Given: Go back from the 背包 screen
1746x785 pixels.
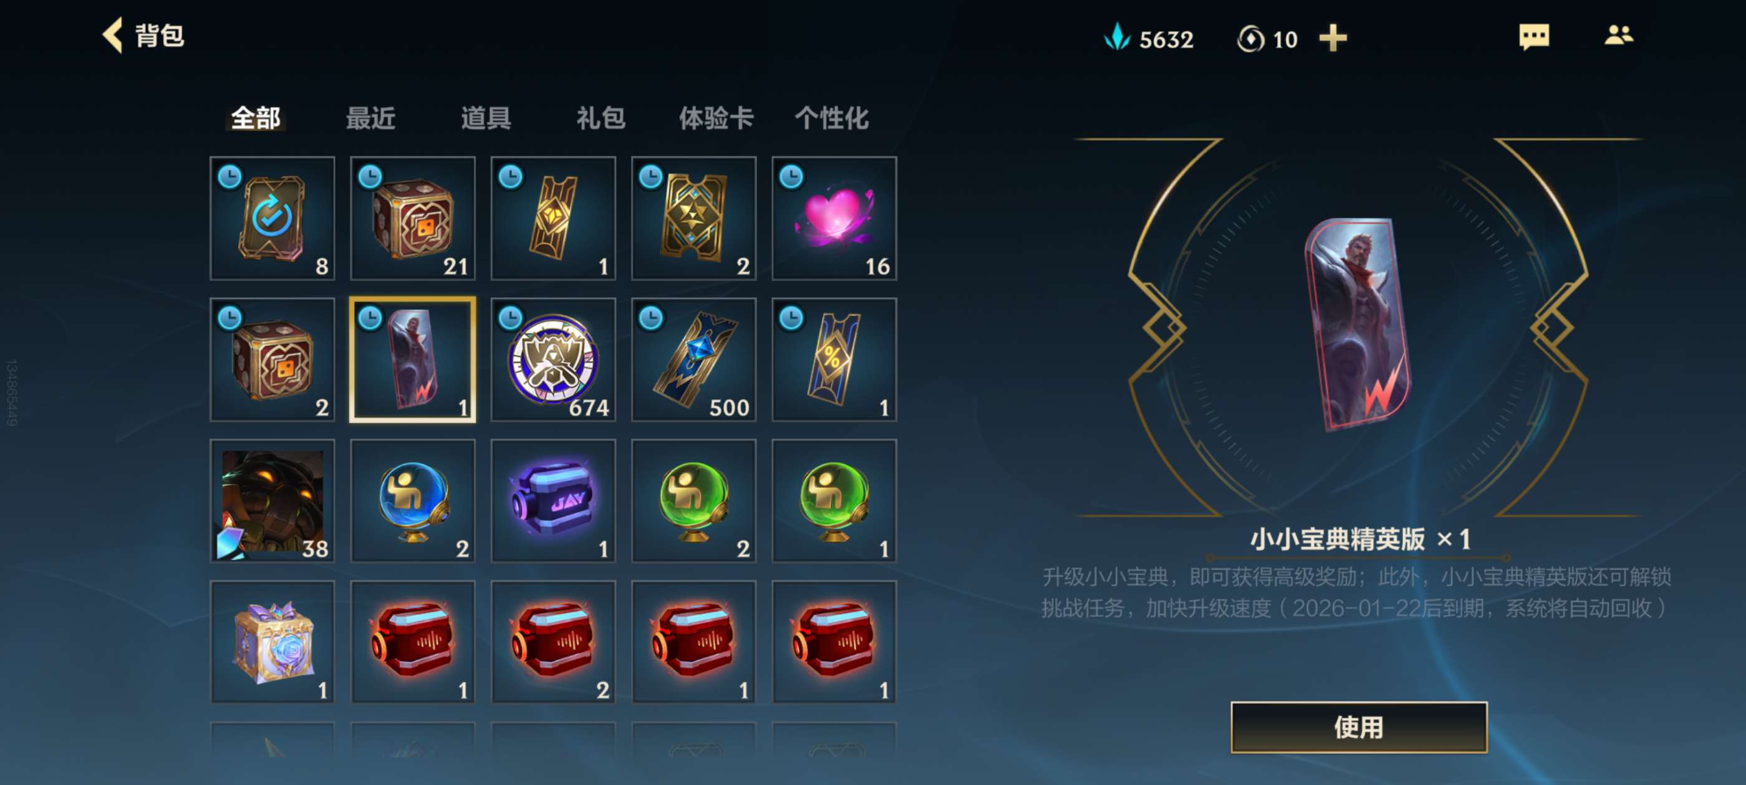Looking at the screenshot, I should click(113, 36).
